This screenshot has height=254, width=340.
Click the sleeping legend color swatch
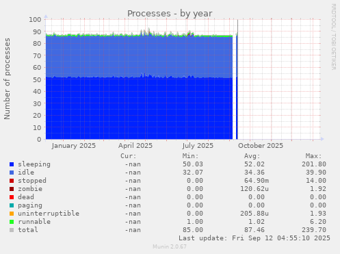pos(12,164)
